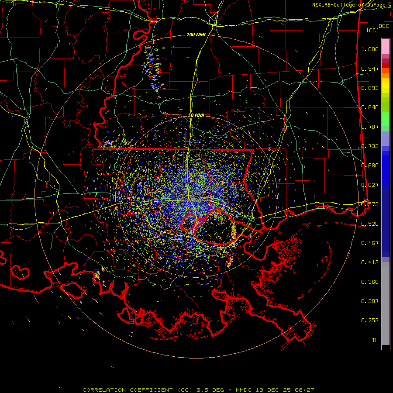Click the DCC label above the color scale
The height and width of the screenshot is (393, 393).
pos(383,26)
